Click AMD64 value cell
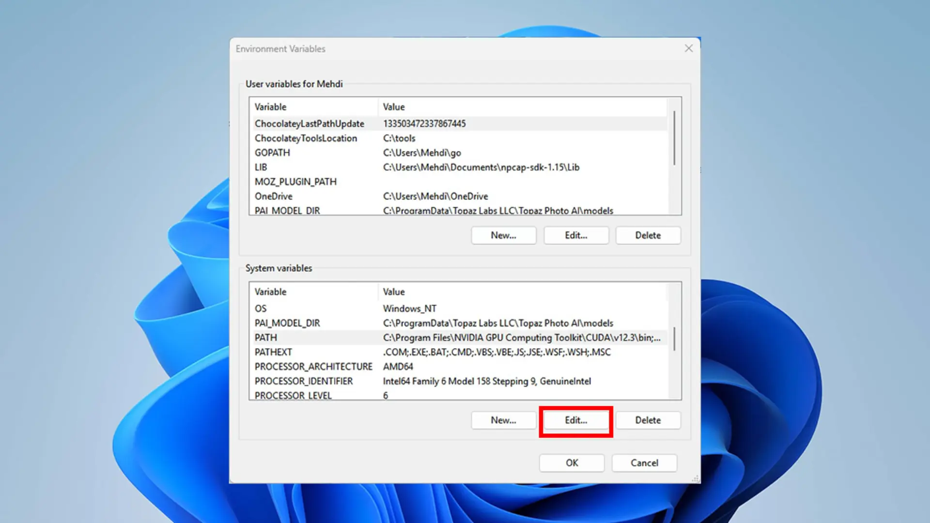The height and width of the screenshot is (523, 930). [398, 367]
